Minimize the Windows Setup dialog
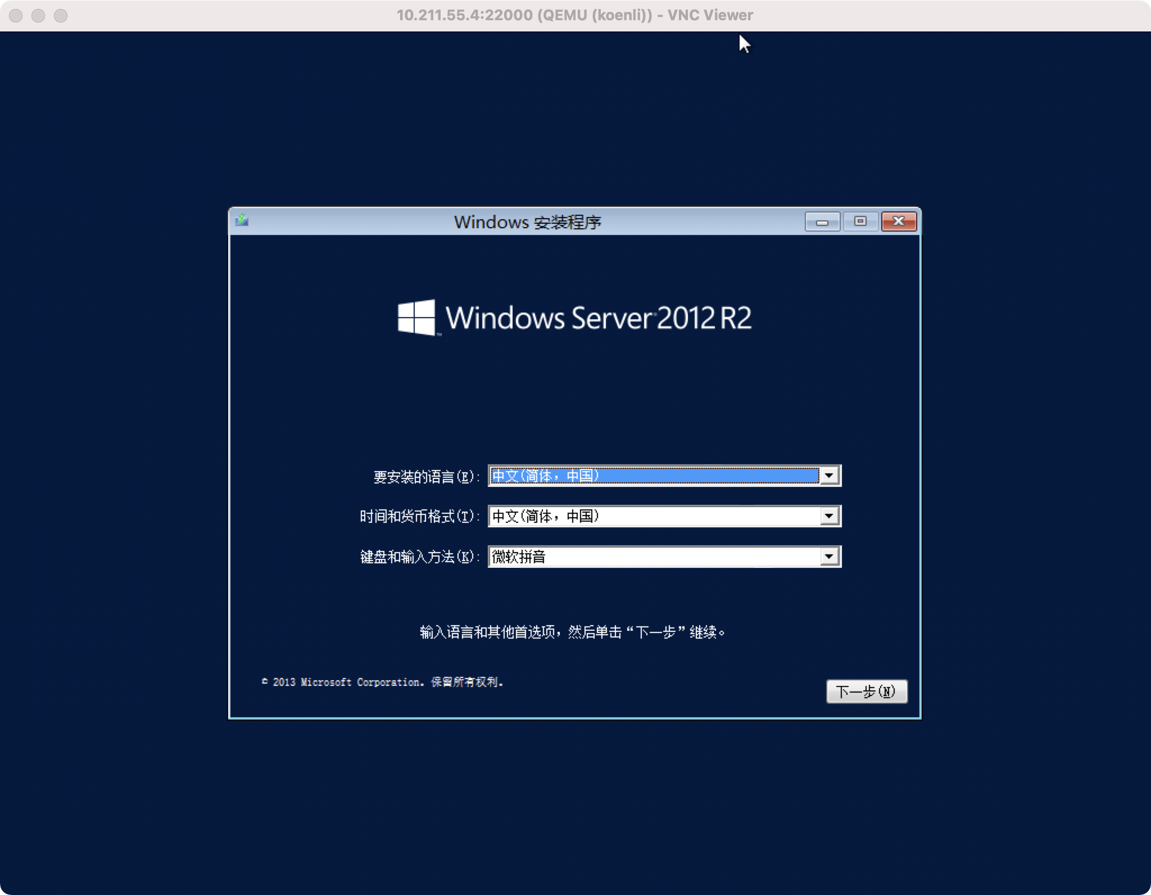The width and height of the screenshot is (1151, 895). 822,222
